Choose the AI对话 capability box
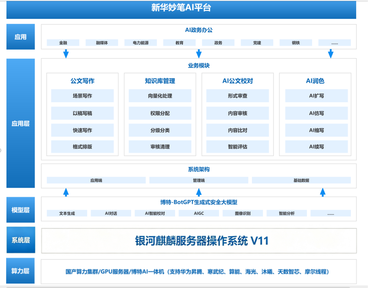Screen dimensions: 368x288 pos(111,213)
